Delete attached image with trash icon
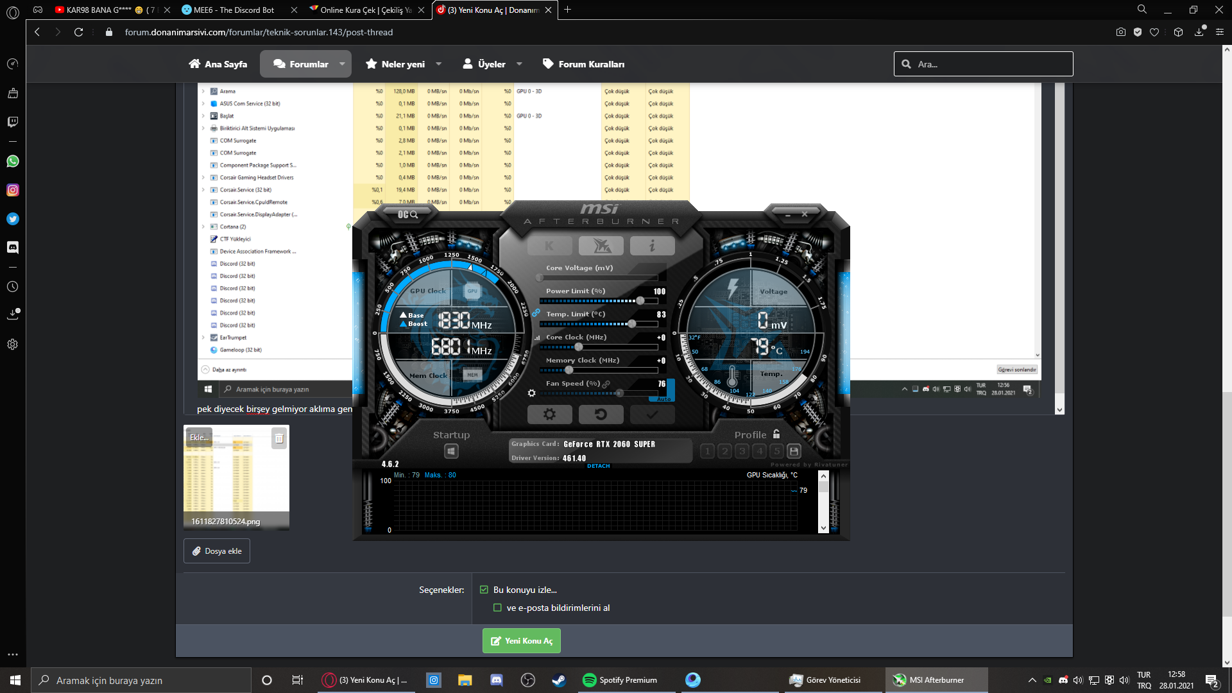 (279, 439)
